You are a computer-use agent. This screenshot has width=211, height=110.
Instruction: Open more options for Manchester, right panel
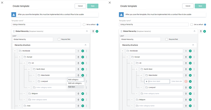click(x=194, y=75)
